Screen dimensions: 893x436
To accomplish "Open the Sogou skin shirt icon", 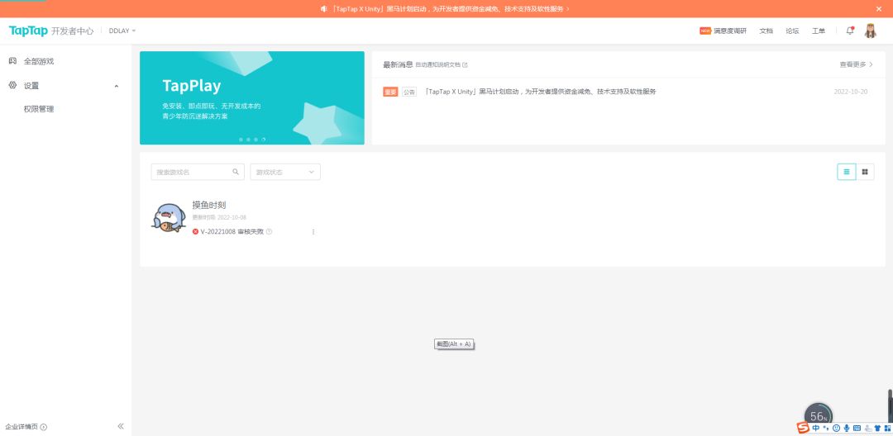I will coord(877,428).
